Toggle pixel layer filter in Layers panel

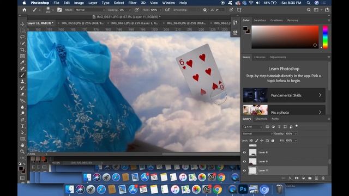(x=267, y=127)
